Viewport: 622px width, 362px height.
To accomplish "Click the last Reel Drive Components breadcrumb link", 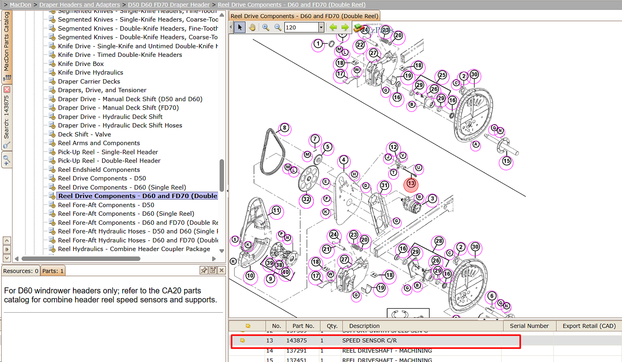I will click(292, 5).
